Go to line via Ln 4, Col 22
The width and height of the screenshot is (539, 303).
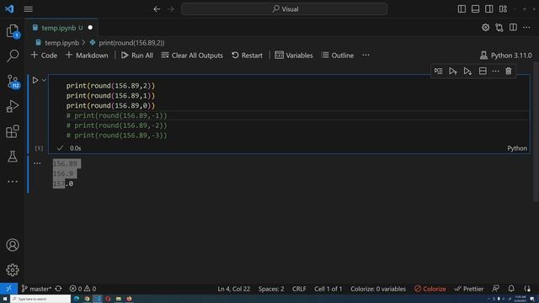coord(234,289)
